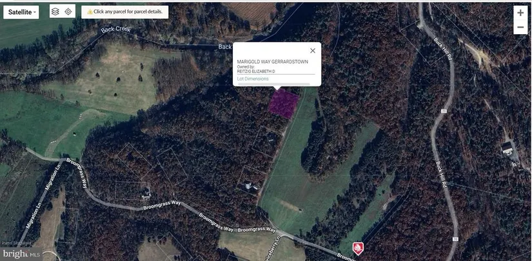Select the highlighted purple parcel
The height and width of the screenshot is (261, 532).
pos(284,104)
